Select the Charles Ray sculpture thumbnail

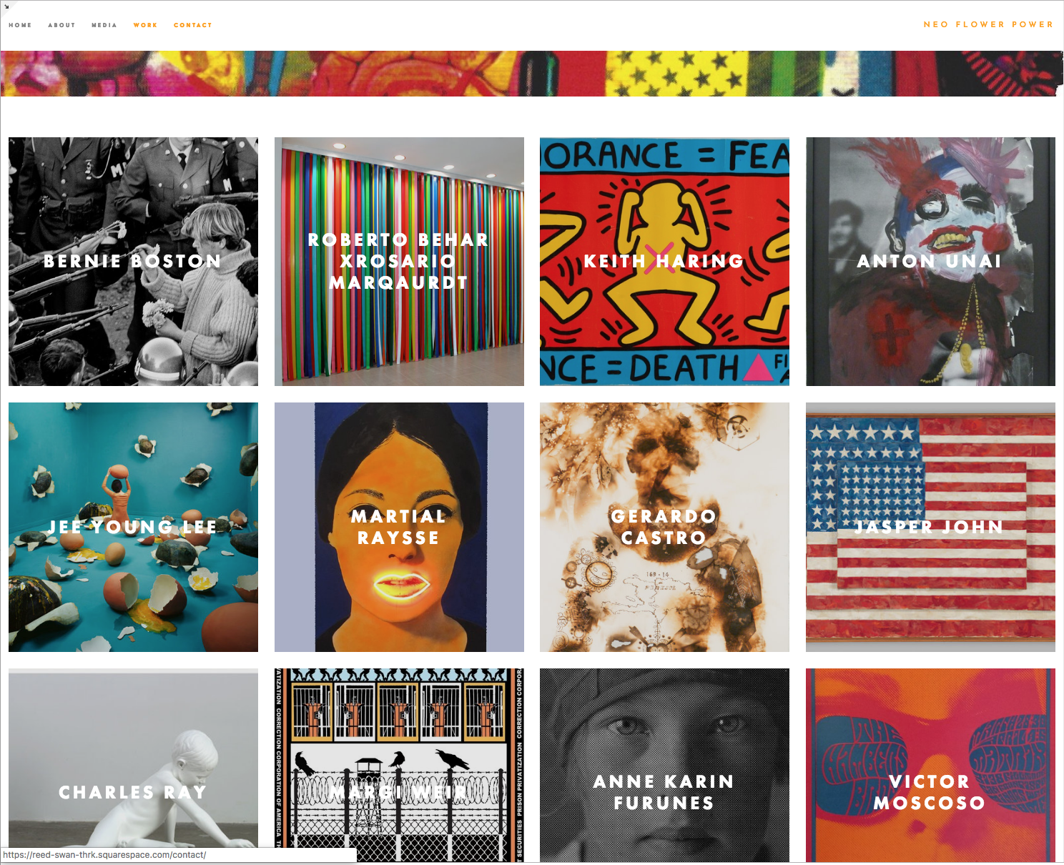[x=133, y=765]
